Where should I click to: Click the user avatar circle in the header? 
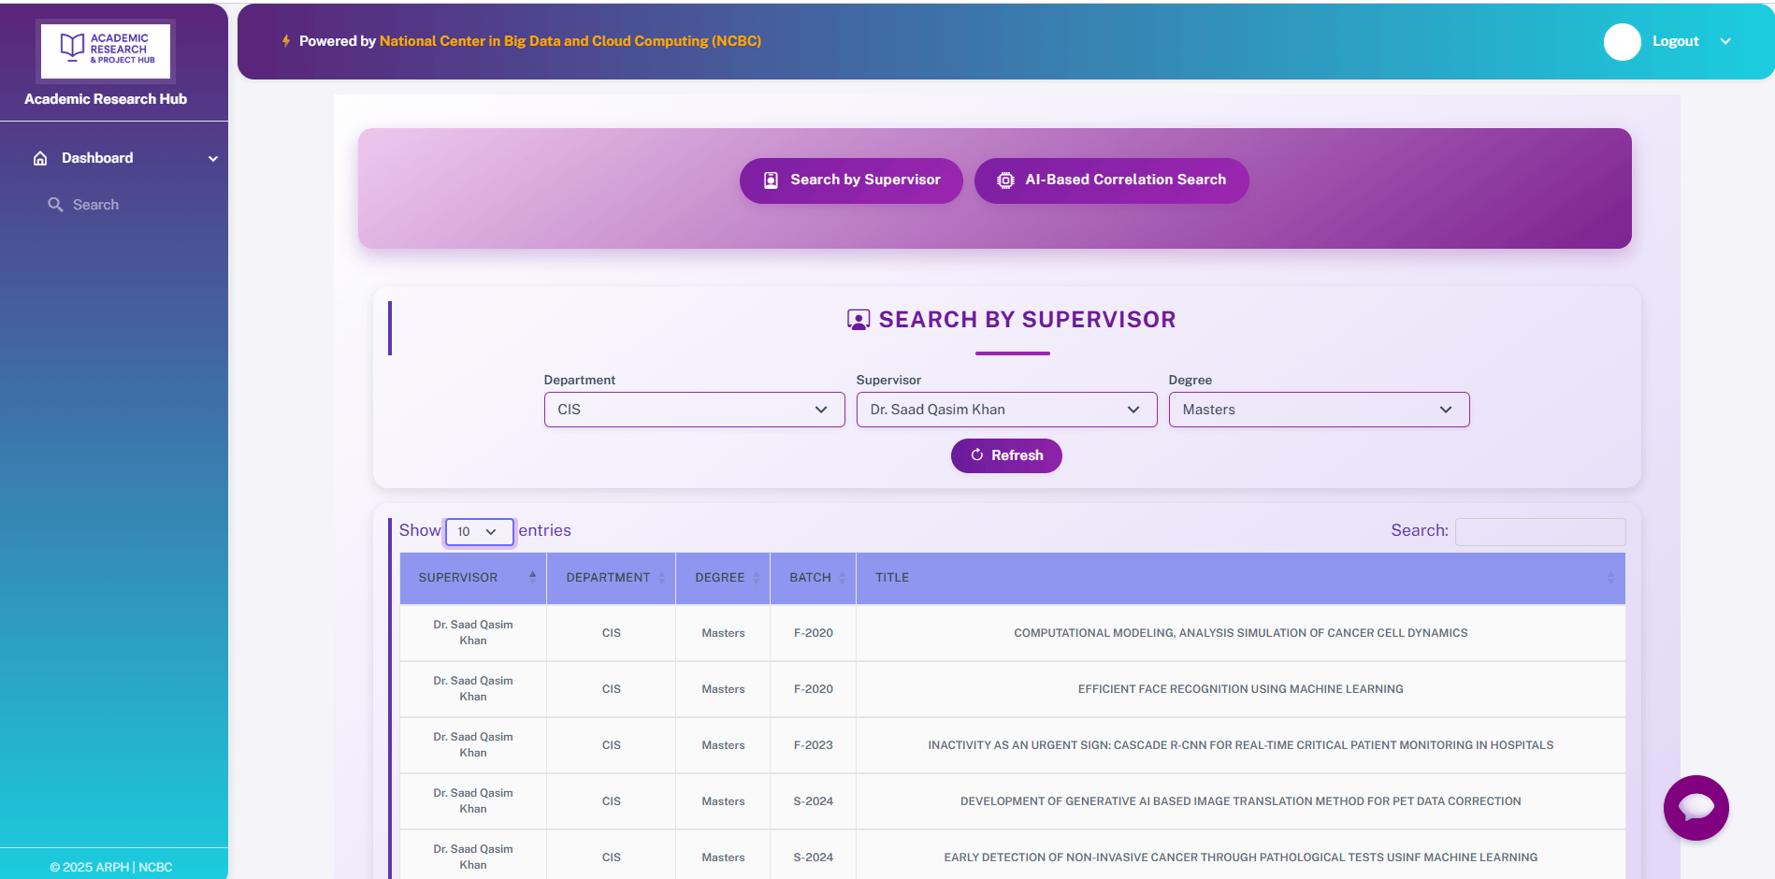click(1622, 41)
